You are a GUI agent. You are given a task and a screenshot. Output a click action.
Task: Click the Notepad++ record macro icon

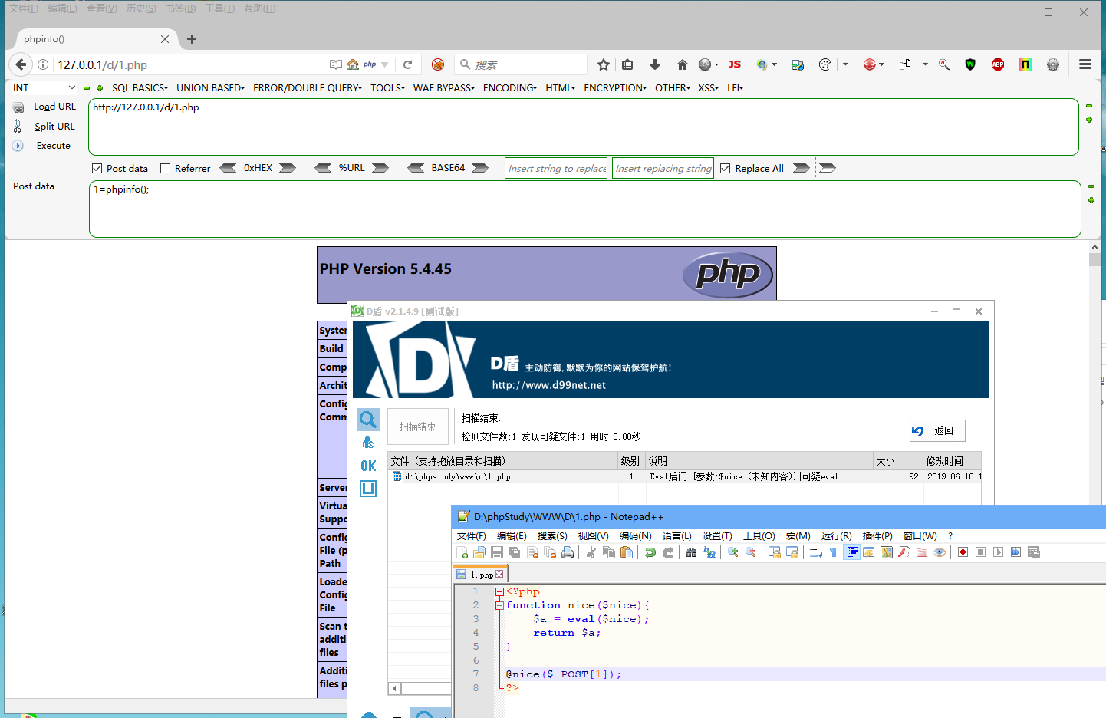(963, 552)
